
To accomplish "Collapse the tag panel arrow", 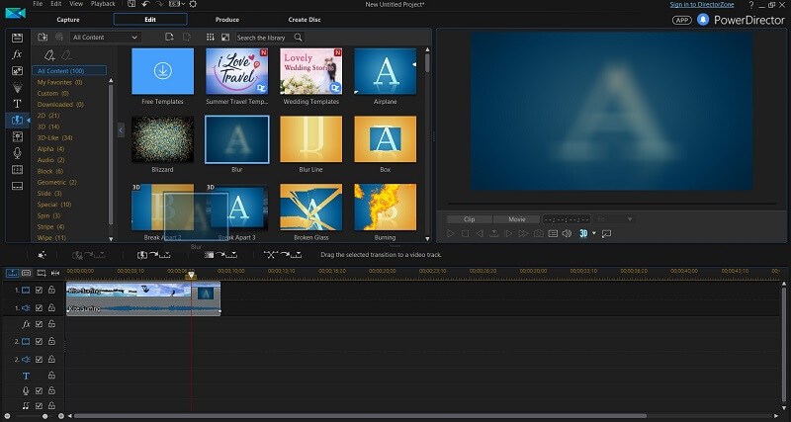I will click(121, 130).
